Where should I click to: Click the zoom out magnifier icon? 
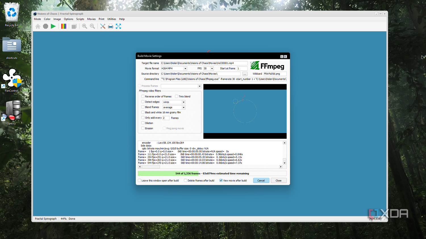(x=92, y=26)
